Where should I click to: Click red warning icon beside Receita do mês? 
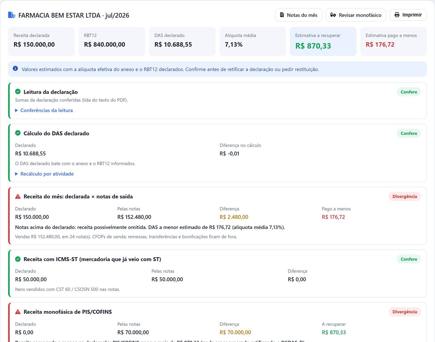point(18,196)
